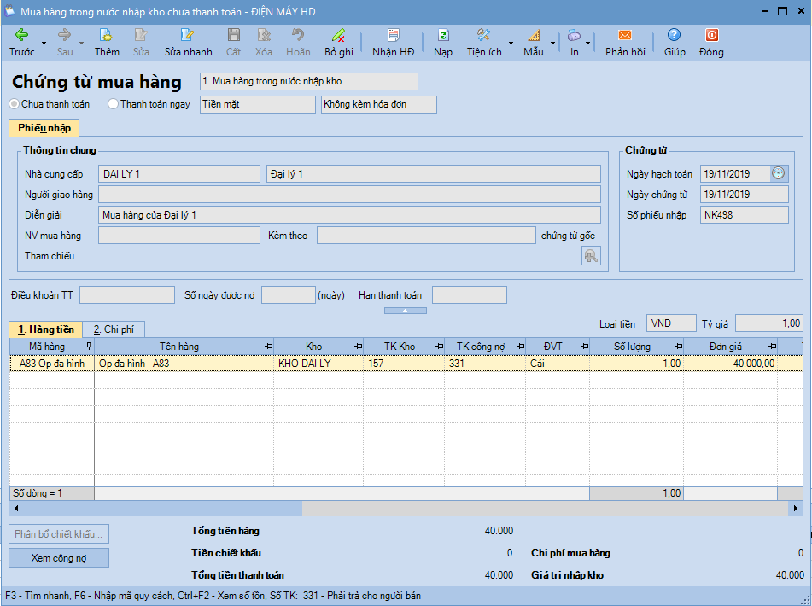Click the Tham chiếu search reference icon
Viewport: 812px width, 606px height.
(591, 256)
